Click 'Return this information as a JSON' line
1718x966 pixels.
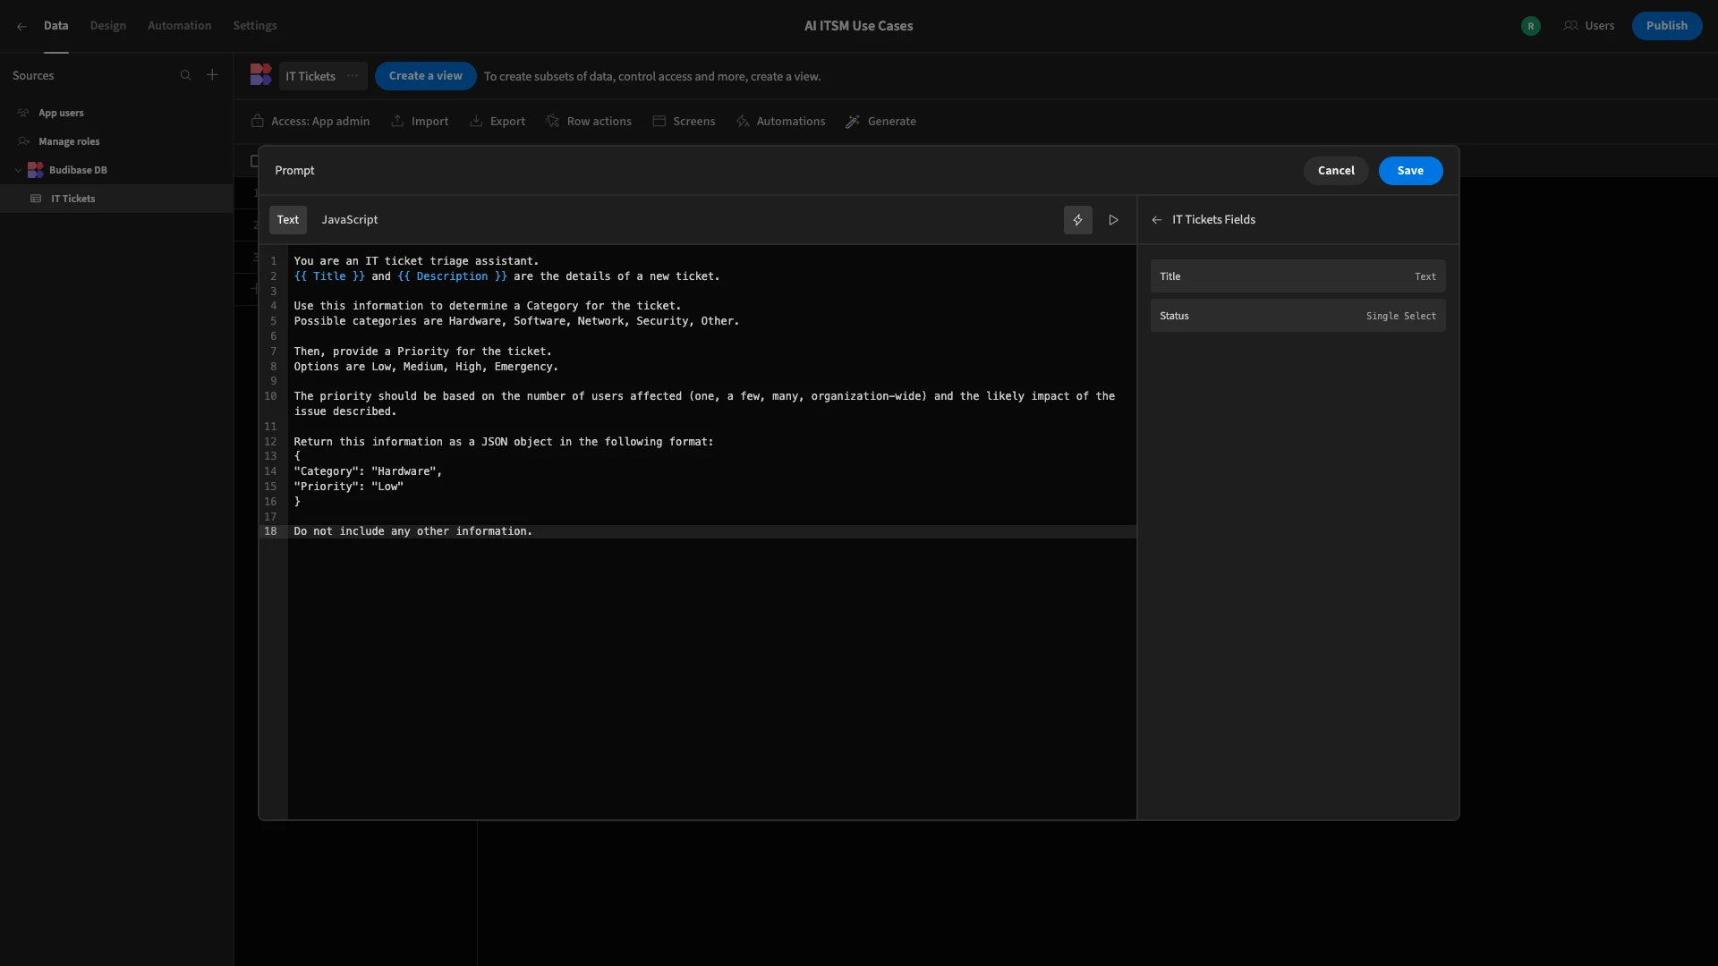(503, 442)
